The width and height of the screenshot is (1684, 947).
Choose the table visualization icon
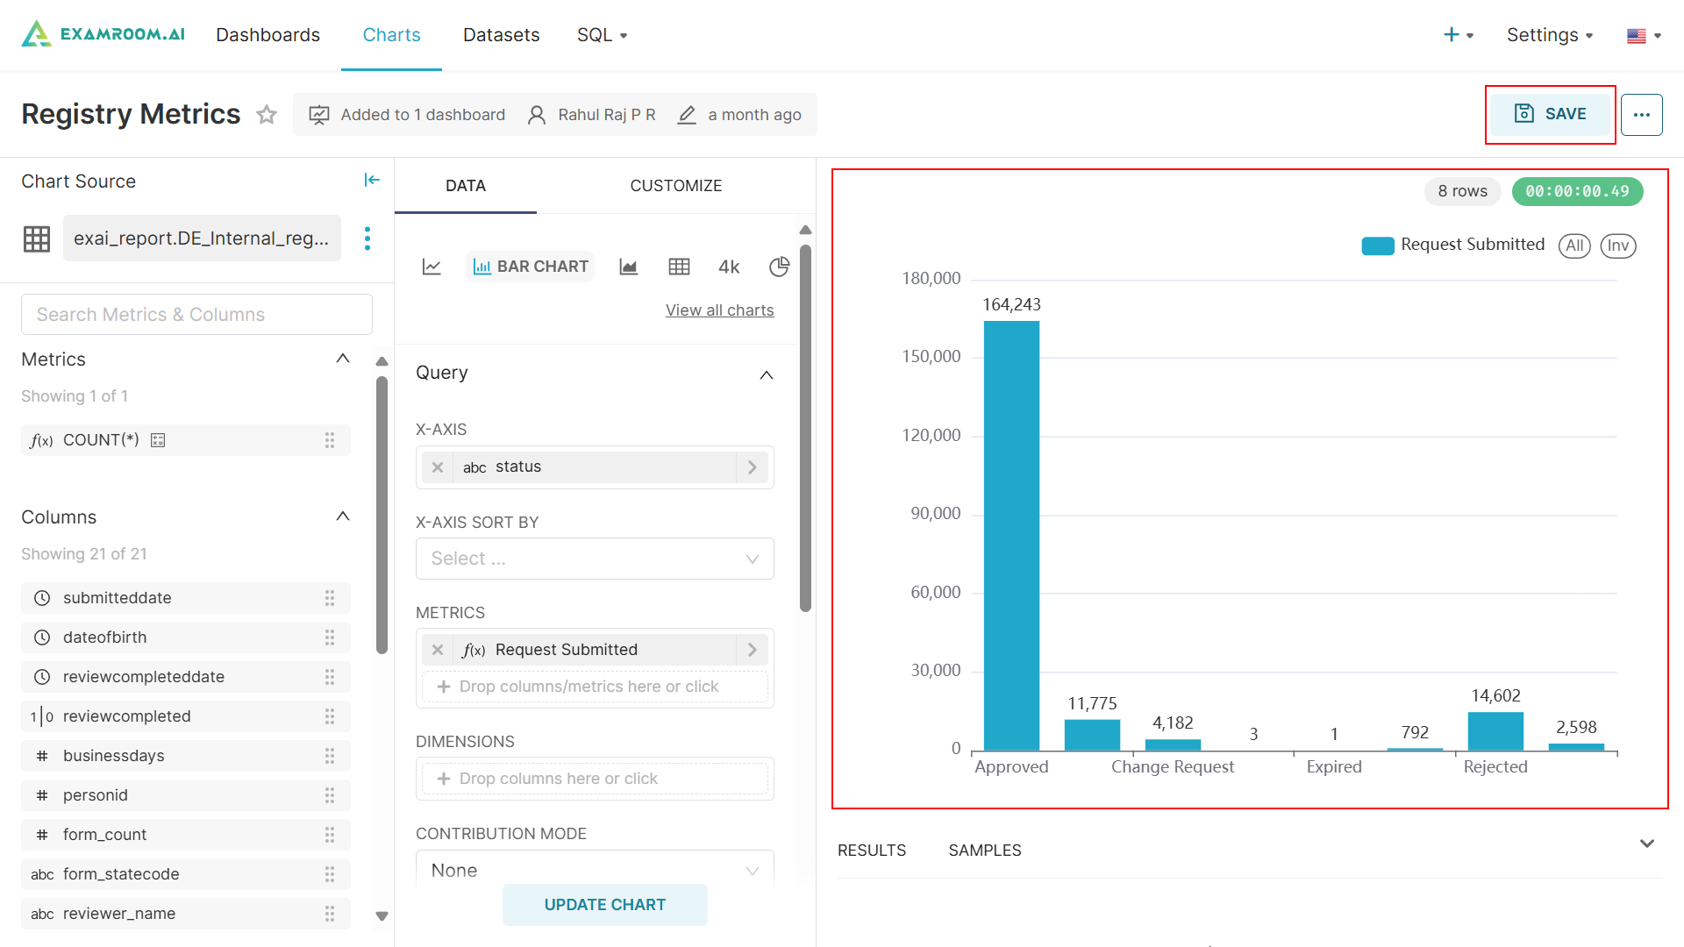pos(679,267)
